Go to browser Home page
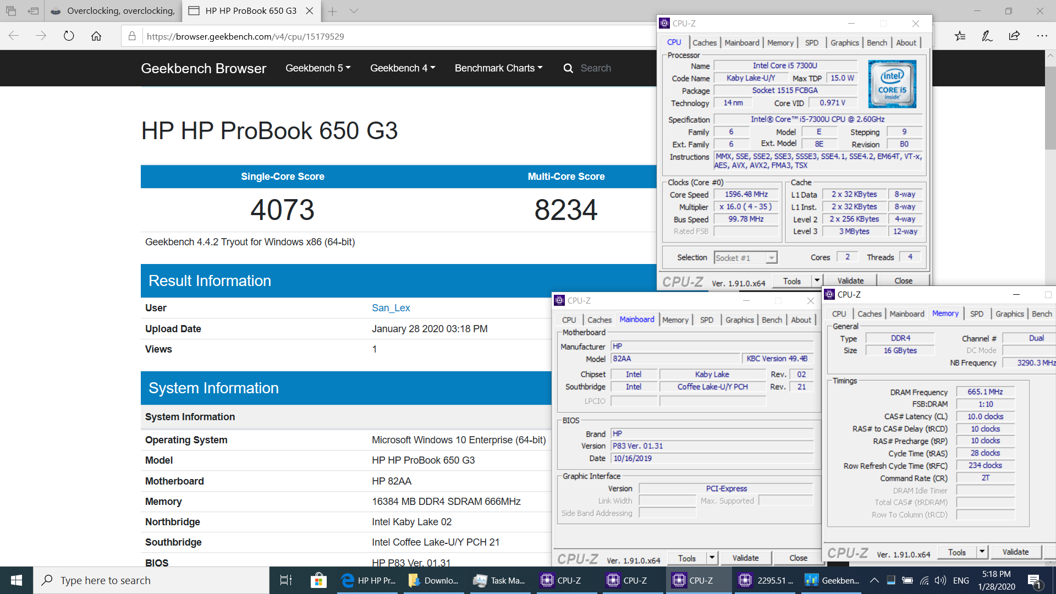 tap(96, 36)
